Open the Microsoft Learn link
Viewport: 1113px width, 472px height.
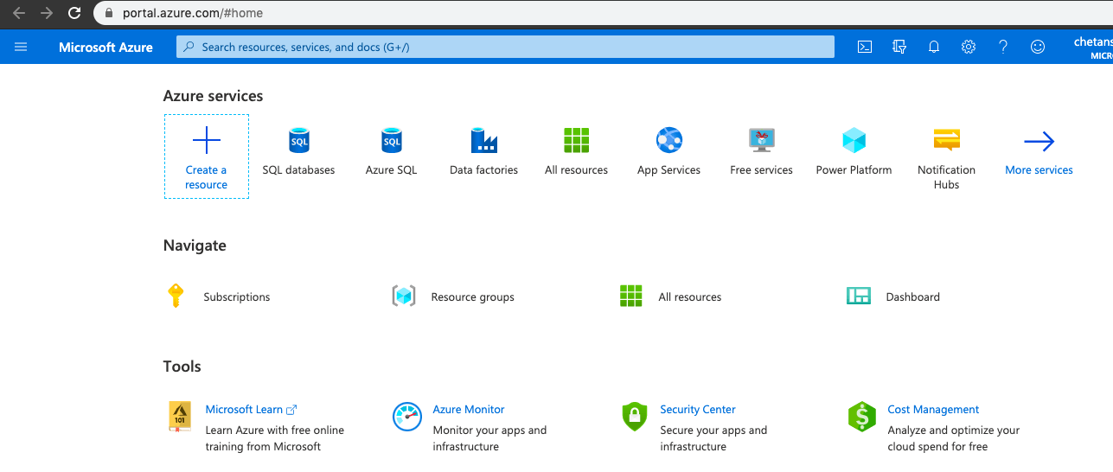[251, 409]
